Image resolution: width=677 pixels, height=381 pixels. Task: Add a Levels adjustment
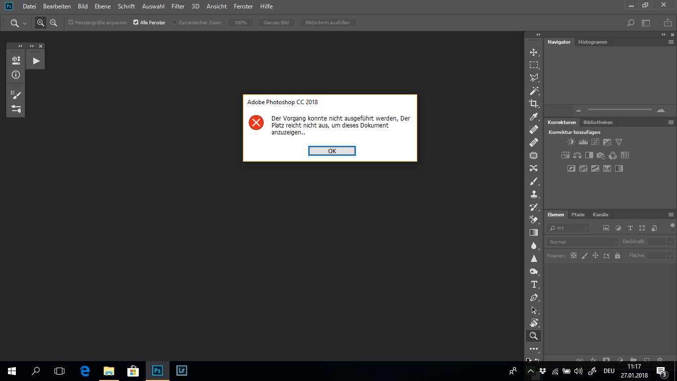click(583, 142)
